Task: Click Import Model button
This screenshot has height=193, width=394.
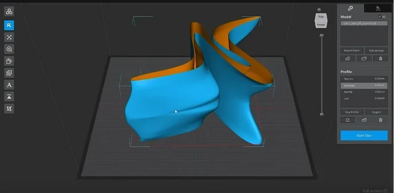Action: (352, 51)
